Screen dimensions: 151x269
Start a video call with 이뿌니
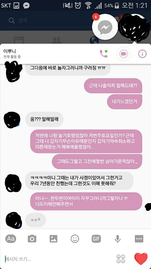pyautogui.click(x=123, y=54)
